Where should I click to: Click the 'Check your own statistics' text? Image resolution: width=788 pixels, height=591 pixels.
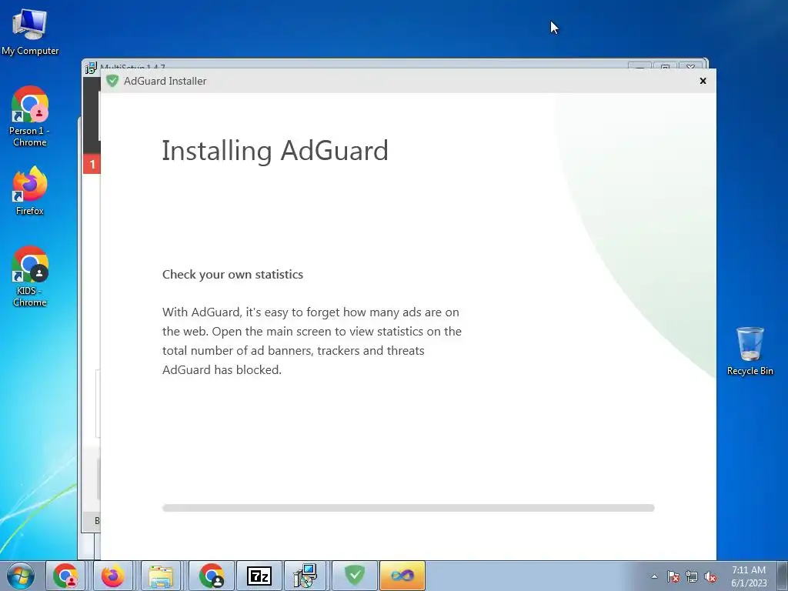[232, 275]
